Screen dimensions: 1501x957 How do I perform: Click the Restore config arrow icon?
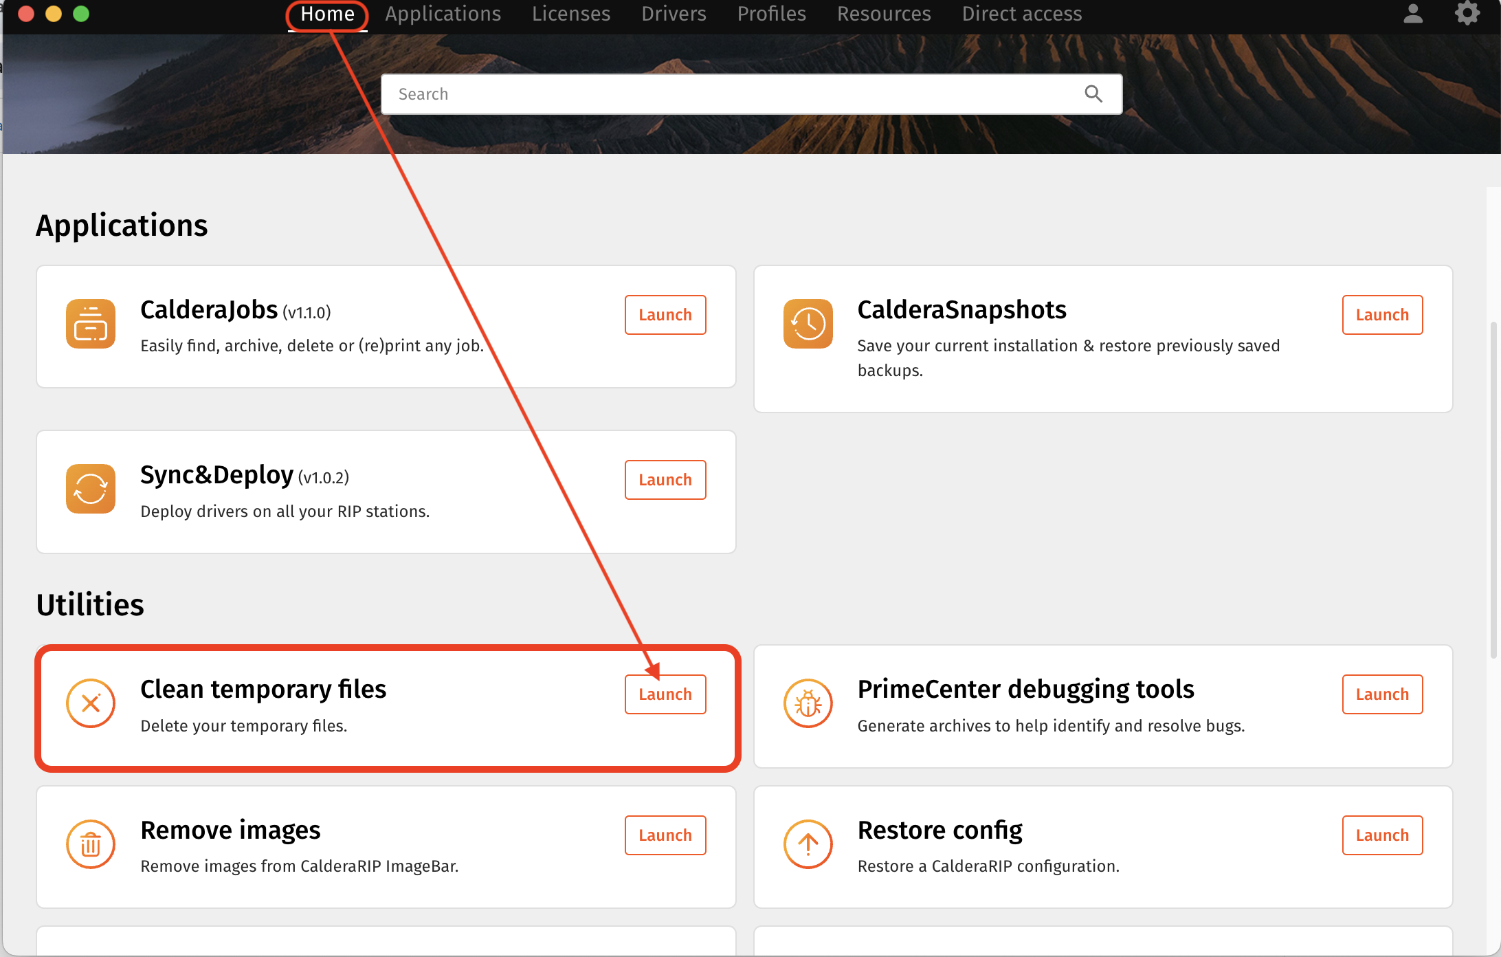pos(808,844)
